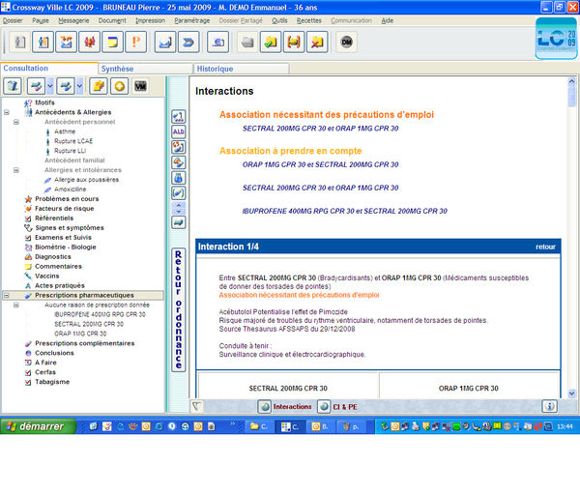The width and height of the screenshot is (580, 495).
Task: Click the vertical Retour ordonnance button
Action: 179,307
